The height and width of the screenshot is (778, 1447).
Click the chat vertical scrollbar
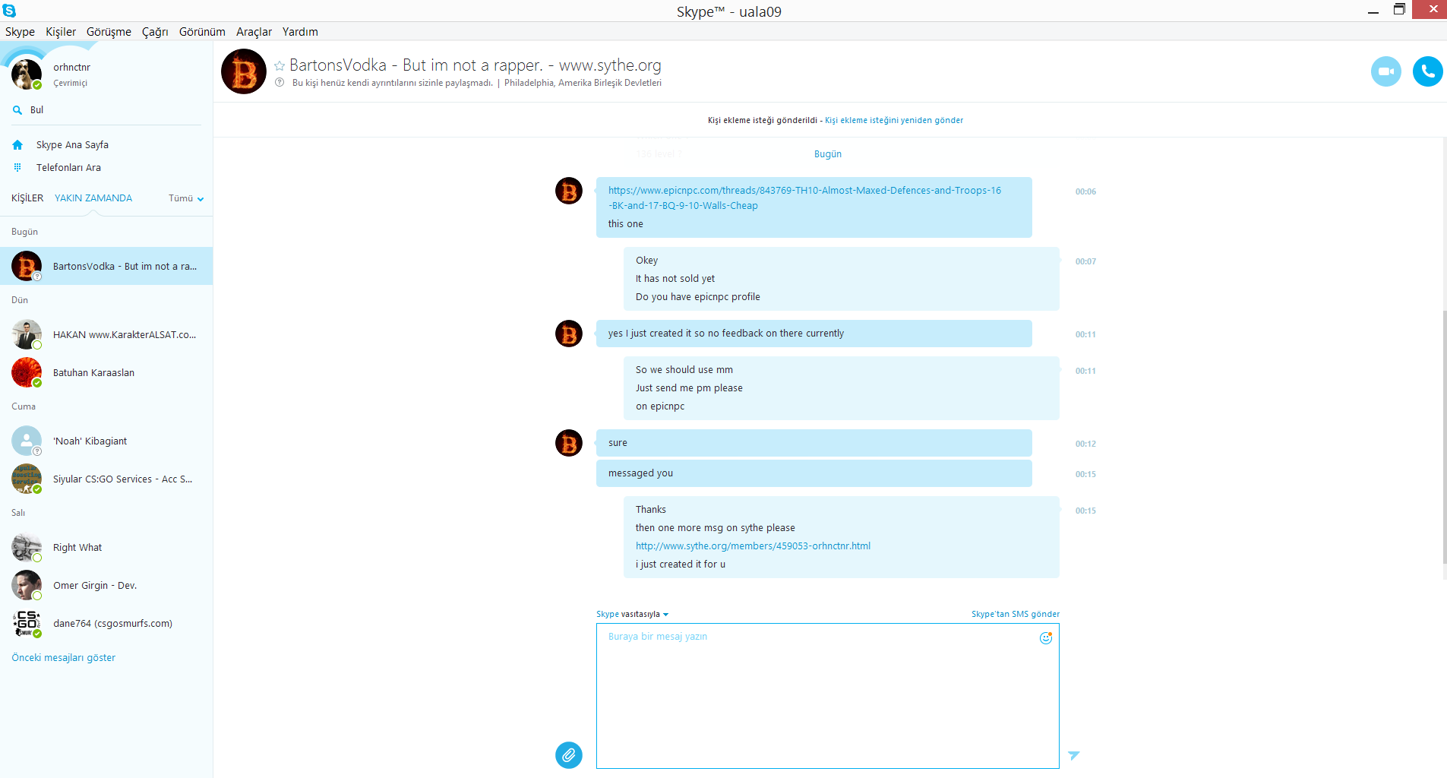pos(1444,437)
